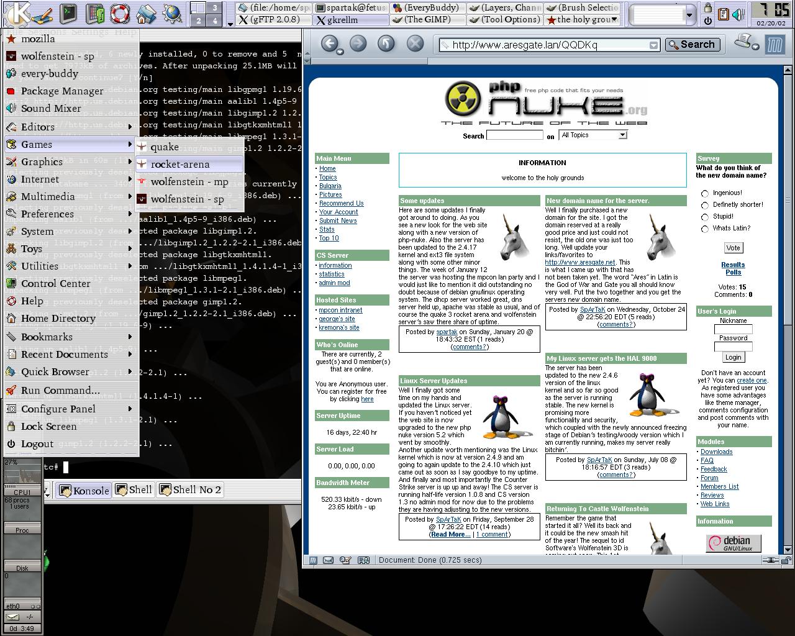Image resolution: width=795 pixels, height=636 pixels.
Task: Open the panel combo box dropdown arrow
Action: point(689,14)
